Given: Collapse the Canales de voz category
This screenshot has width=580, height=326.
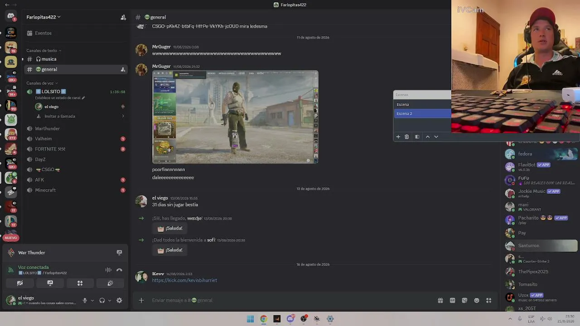Looking at the screenshot, I should [x=42, y=83].
